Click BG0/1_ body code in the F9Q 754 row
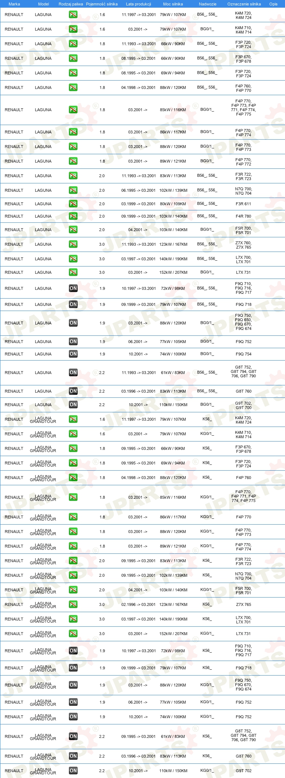Screen dimensions: 285x778 pyautogui.click(x=207, y=354)
